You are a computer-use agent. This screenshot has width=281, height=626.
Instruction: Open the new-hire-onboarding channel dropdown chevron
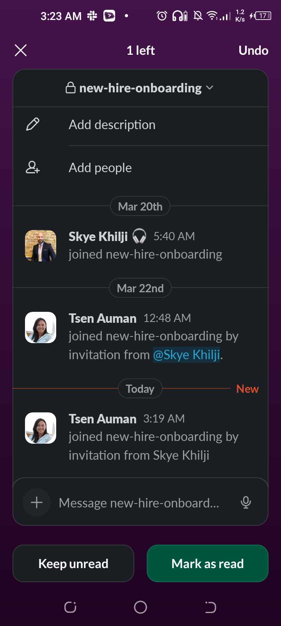click(x=210, y=88)
